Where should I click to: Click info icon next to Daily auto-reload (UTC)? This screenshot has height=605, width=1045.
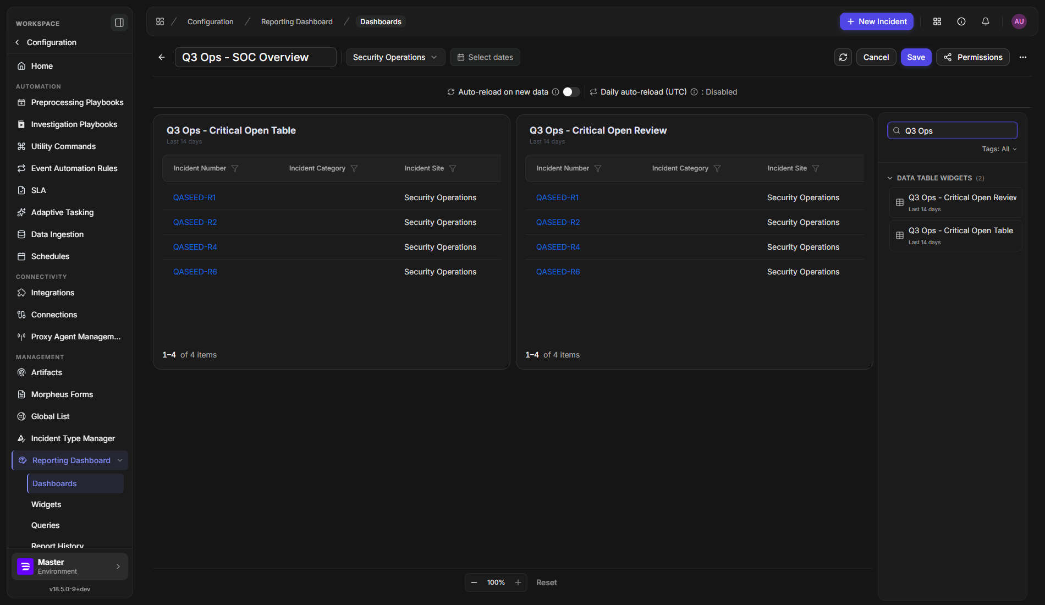click(x=694, y=92)
